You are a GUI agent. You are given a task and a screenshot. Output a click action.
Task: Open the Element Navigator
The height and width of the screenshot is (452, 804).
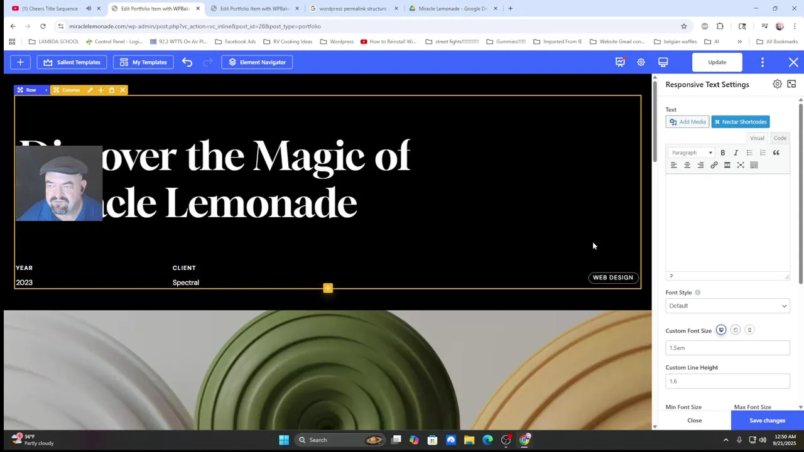tap(257, 62)
